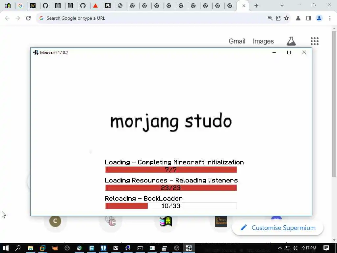This screenshot has height=253, width=337.
Task: Open the network status tray icon
Action: pyautogui.click(x=288, y=248)
